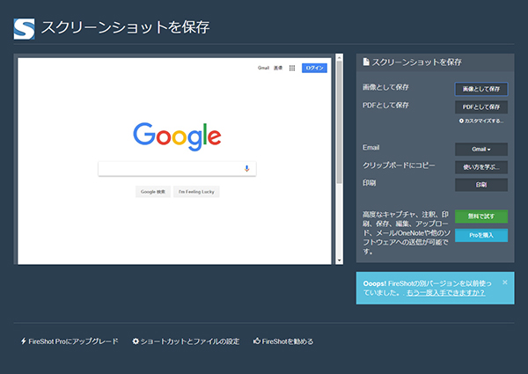Click the 印刷 print button

click(x=481, y=185)
